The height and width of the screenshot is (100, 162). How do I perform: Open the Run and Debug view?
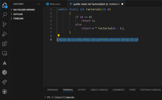(4, 34)
